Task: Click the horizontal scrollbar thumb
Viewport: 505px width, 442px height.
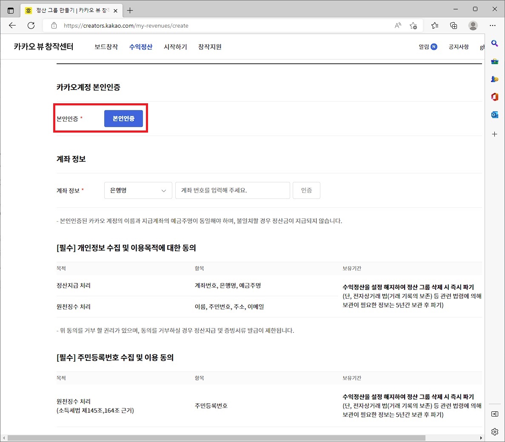Action: (x=217, y=438)
